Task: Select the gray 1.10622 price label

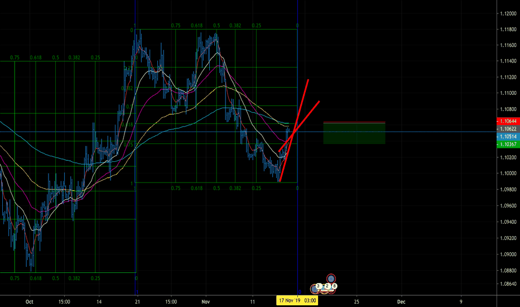Action: (507, 128)
